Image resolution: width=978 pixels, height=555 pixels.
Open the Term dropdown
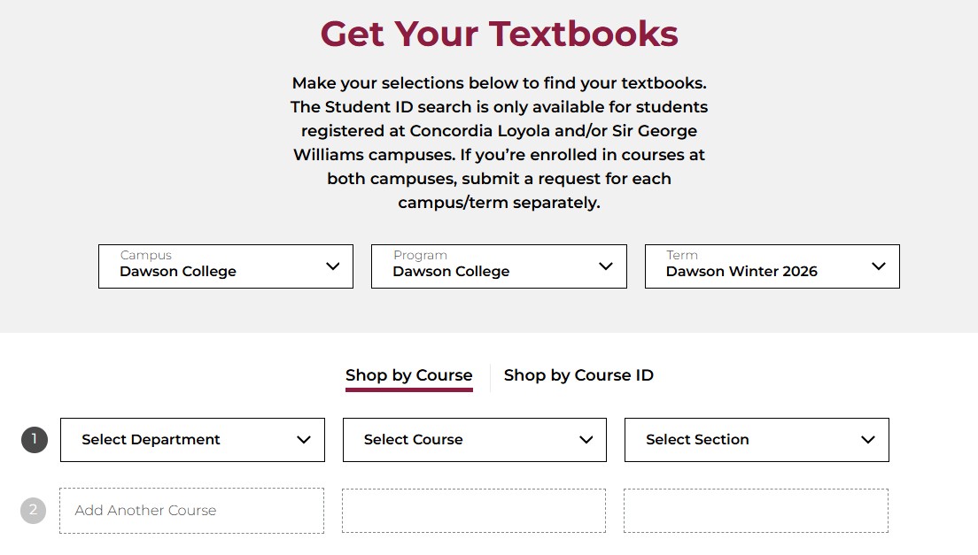(x=758, y=266)
